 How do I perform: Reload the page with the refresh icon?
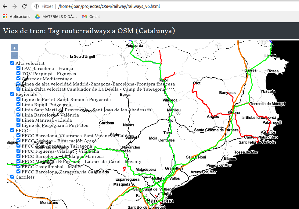point(24,6)
